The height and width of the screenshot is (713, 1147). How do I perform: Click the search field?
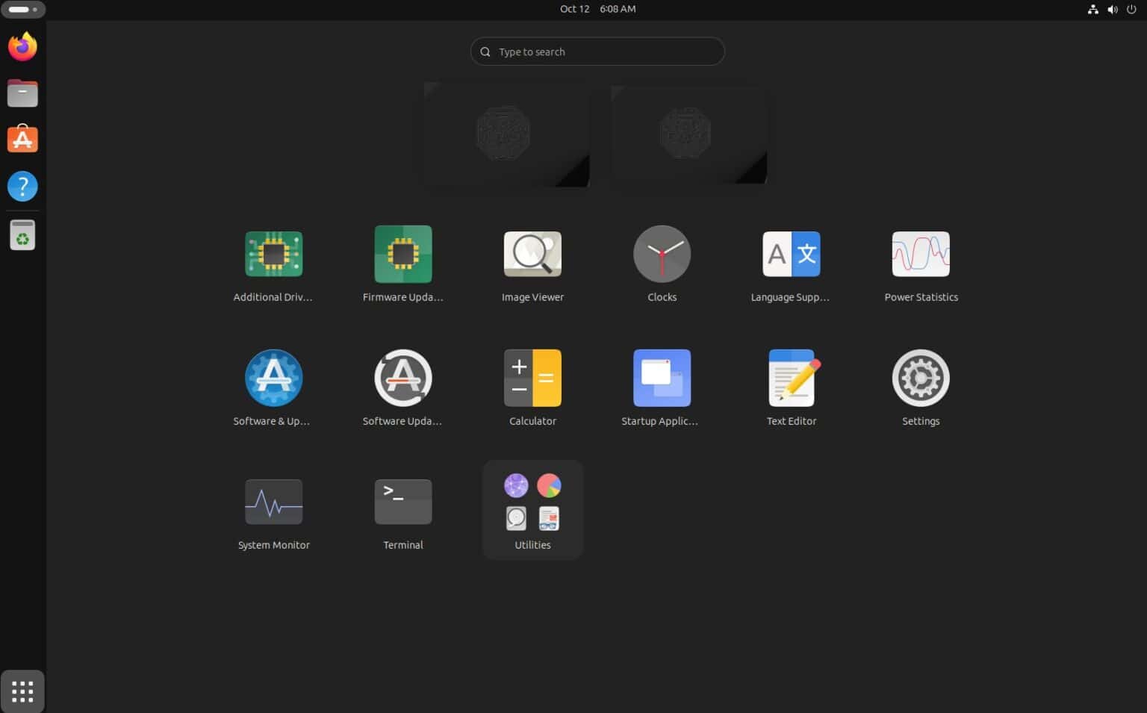[597, 51]
